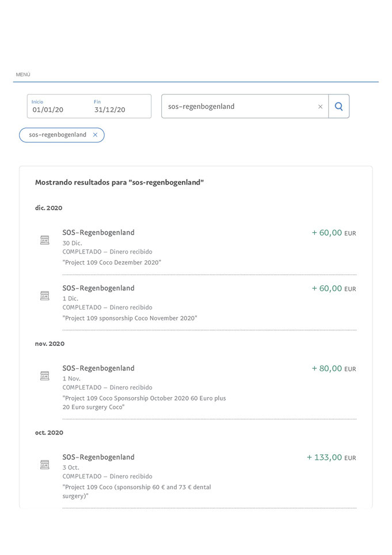This screenshot has width=392, height=555.
Task: Focus the sos-regenbogenland search input
Action: point(241,106)
